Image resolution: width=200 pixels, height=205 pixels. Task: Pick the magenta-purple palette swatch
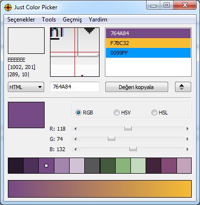pos(169,165)
